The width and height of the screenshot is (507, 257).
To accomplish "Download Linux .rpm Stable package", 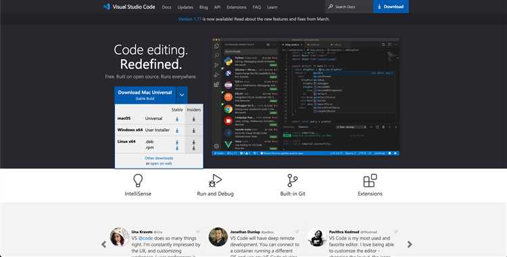I will [x=177, y=148].
